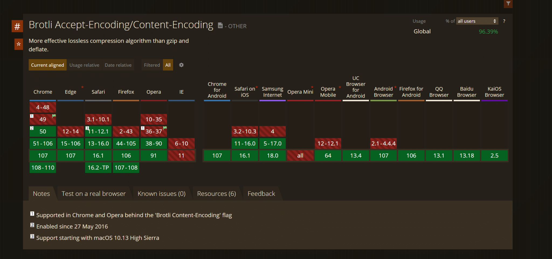Switch to Usage relative view
The height and width of the screenshot is (259, 552).
point(84,65)
